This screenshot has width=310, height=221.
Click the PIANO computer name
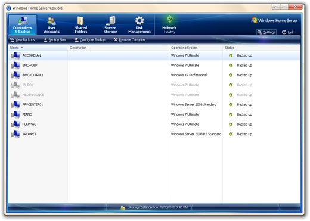coord(27,114)
